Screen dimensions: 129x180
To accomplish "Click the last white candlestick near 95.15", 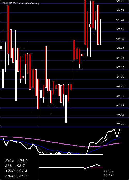I will 101,32.
